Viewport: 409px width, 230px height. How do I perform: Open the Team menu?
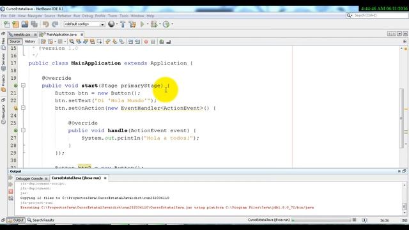(x=112, y=16)
